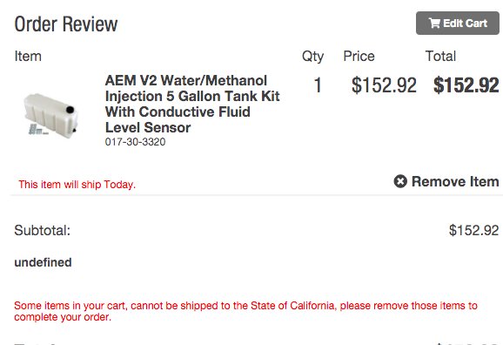
Task: Click the Item column header
Action: (x=28, y=57)
